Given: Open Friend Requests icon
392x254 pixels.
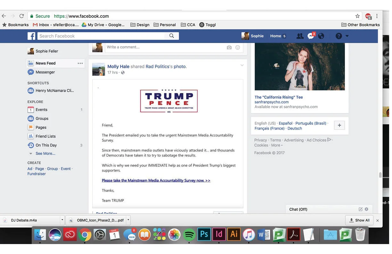Looking at the screenshot, I should [x=300, y=36].
